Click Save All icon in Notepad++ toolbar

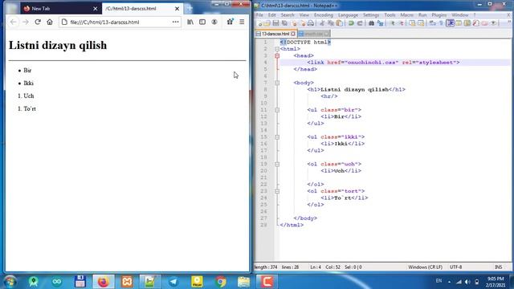tap(284, 23)
